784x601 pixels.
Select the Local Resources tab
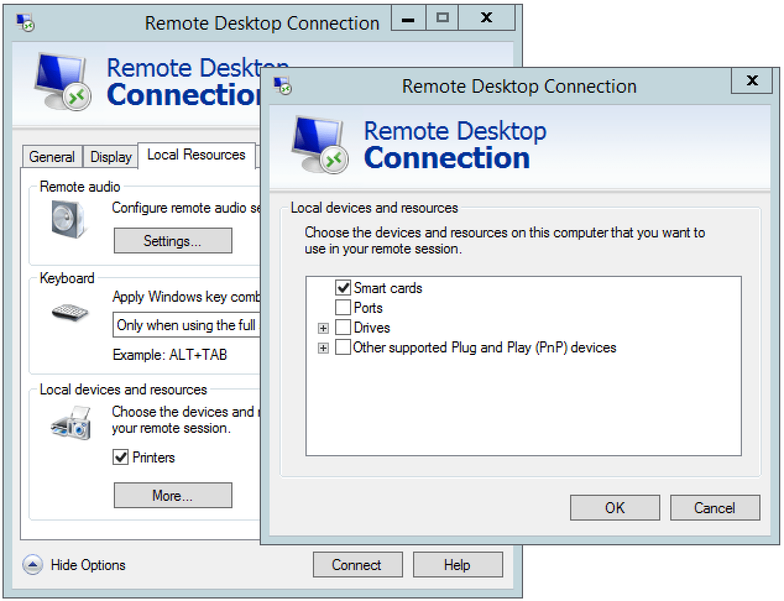click(197, 155)
